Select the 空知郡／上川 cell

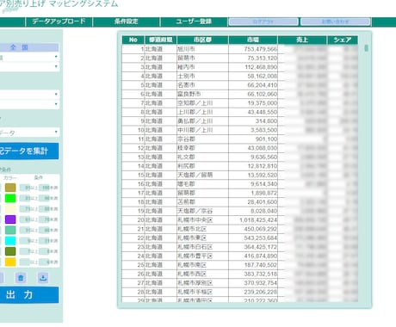(x=202, y=103)
